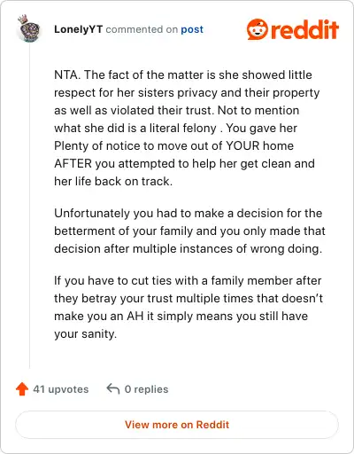Click the LonelyYT user avatar
Image resolution: width=354 pixels, height=454 pixels.
click(29, 28)
